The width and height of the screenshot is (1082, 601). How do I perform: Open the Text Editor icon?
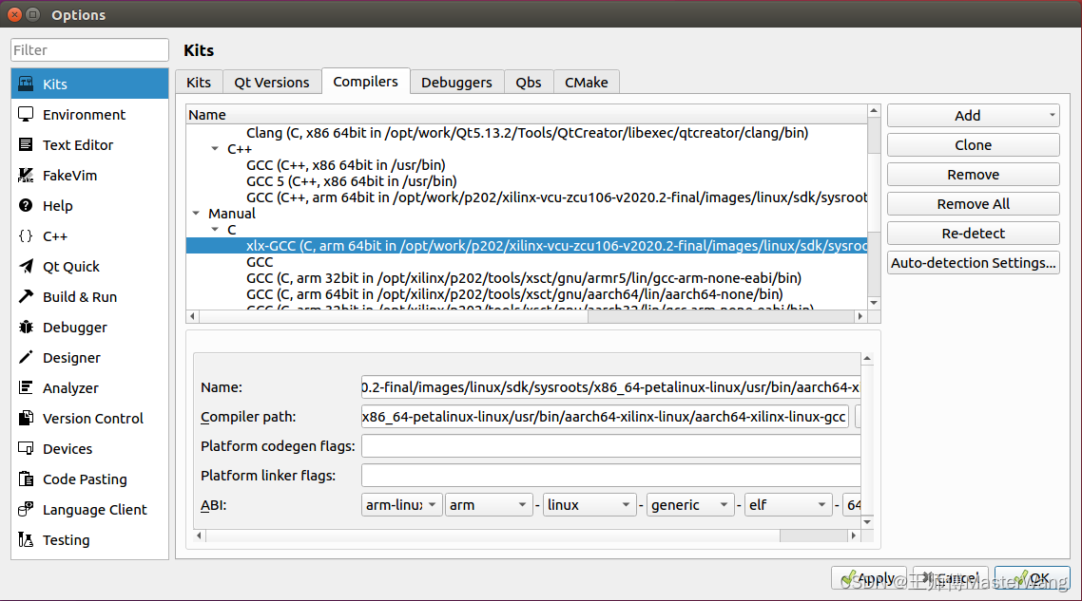click(26, 144)
